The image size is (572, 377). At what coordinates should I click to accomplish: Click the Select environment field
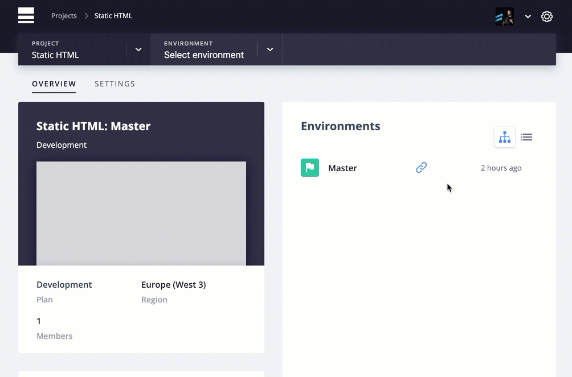pyautogui.click(x=203, y=55)
